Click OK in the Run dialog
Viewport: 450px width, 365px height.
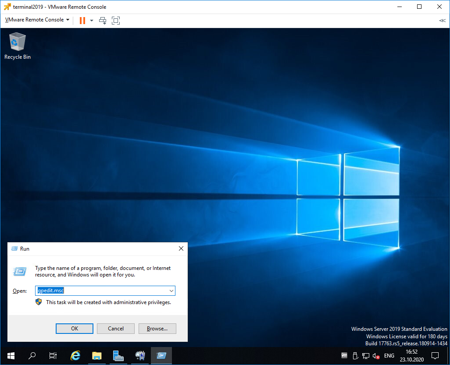click(74, 329)
